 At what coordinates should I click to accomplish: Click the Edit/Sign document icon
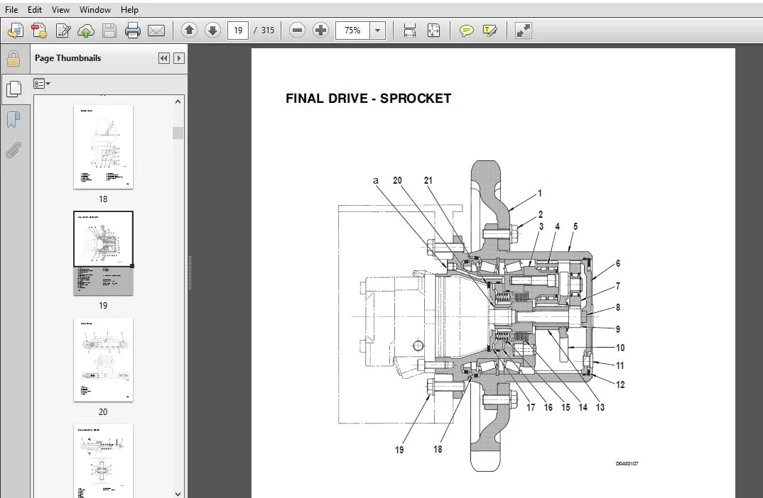pyautogui.click(x=63, y=31)
